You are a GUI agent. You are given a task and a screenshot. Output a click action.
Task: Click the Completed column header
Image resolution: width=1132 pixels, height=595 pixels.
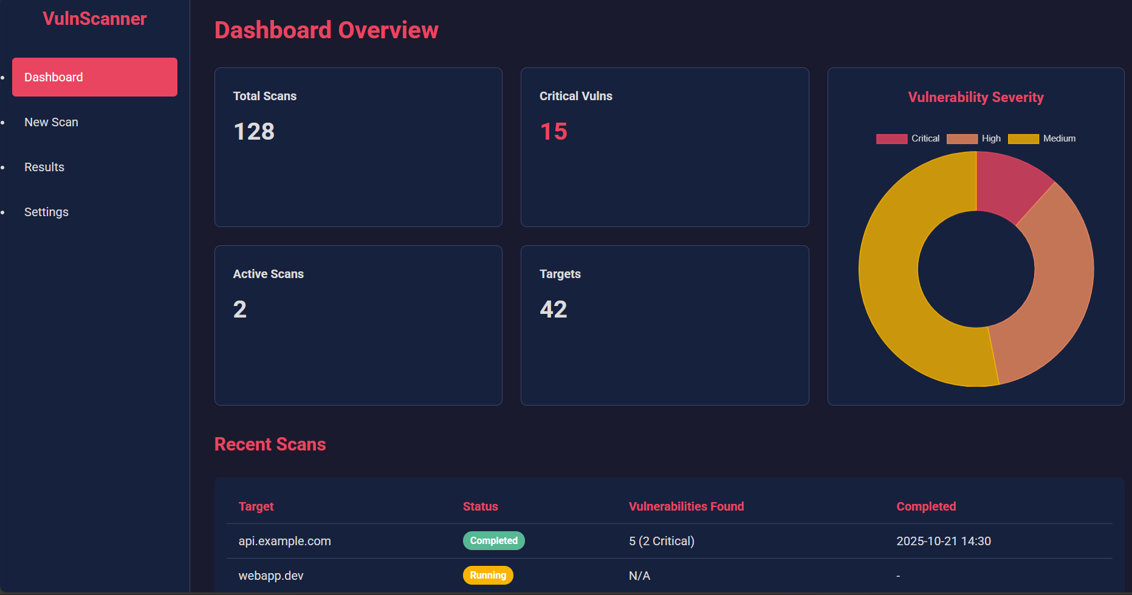(926, 506)
